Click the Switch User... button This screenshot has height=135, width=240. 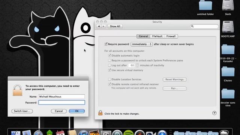tap(22, 111)
